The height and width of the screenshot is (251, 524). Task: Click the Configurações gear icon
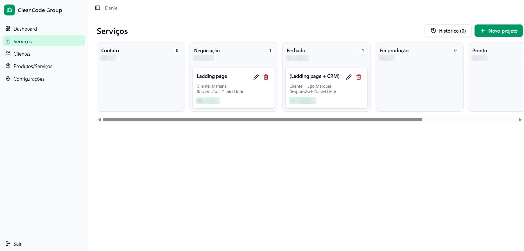(8, 79)
